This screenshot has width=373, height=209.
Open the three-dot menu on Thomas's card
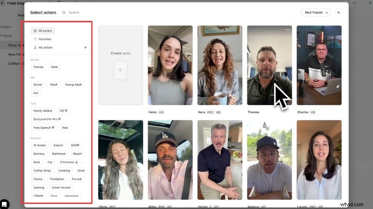click(288, 30)
